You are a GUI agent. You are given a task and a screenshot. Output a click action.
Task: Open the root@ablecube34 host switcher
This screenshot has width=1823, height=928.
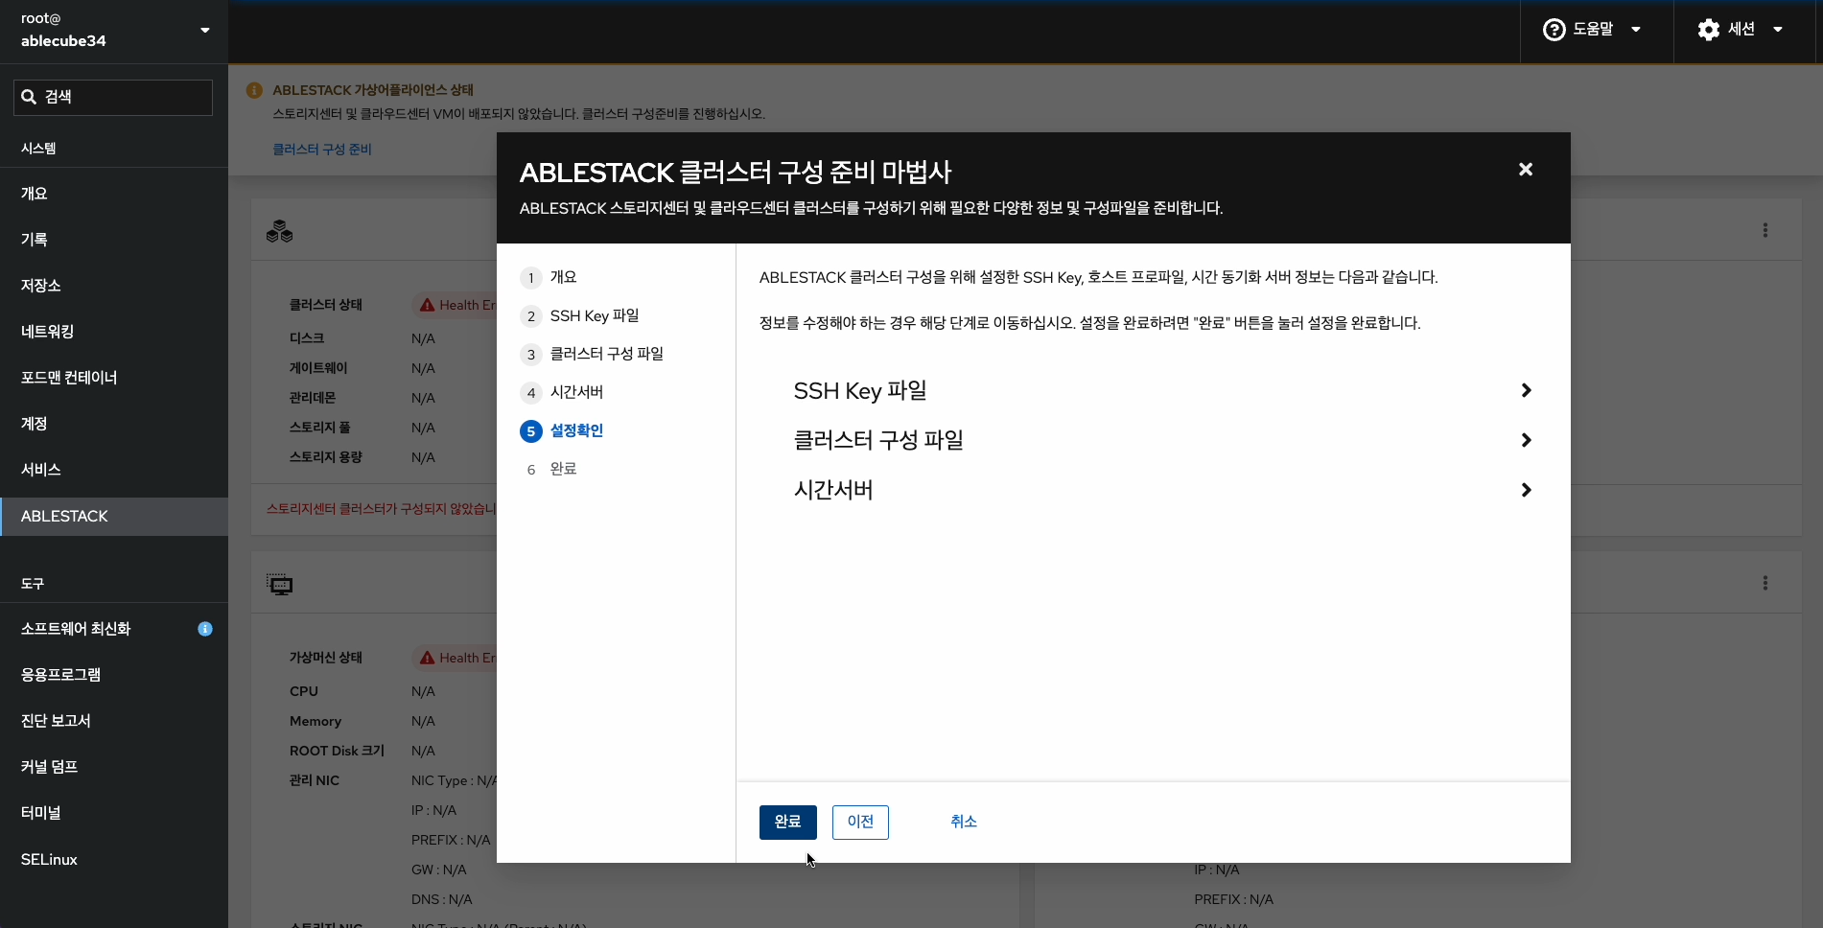point(114,31)
